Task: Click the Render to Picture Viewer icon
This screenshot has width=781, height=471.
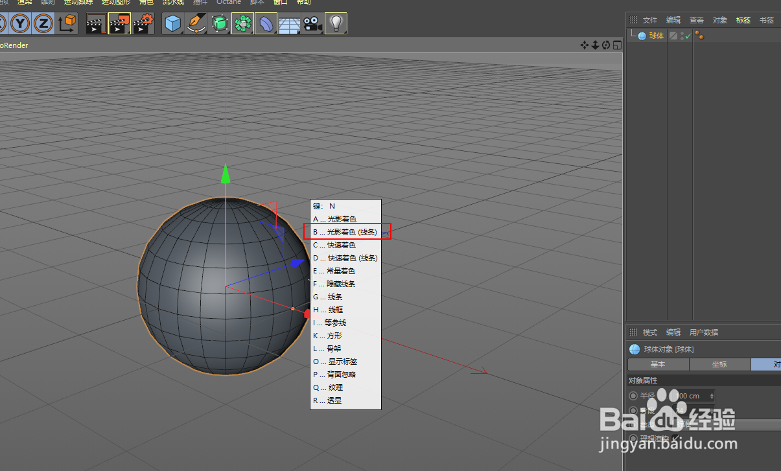Action: 119,23
